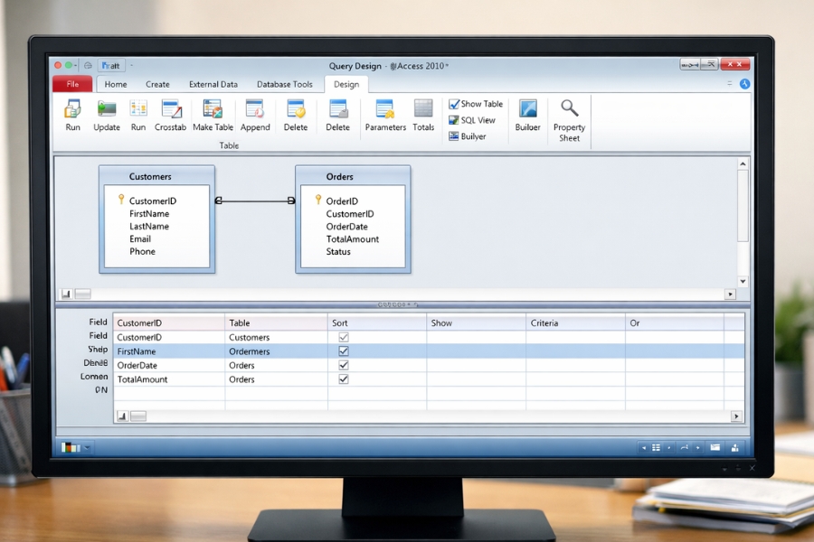Viewport: 814px width, 542px height.
Task: Open the view dropdown in bottom-left status bar
Action: click(x=88, y=447)
